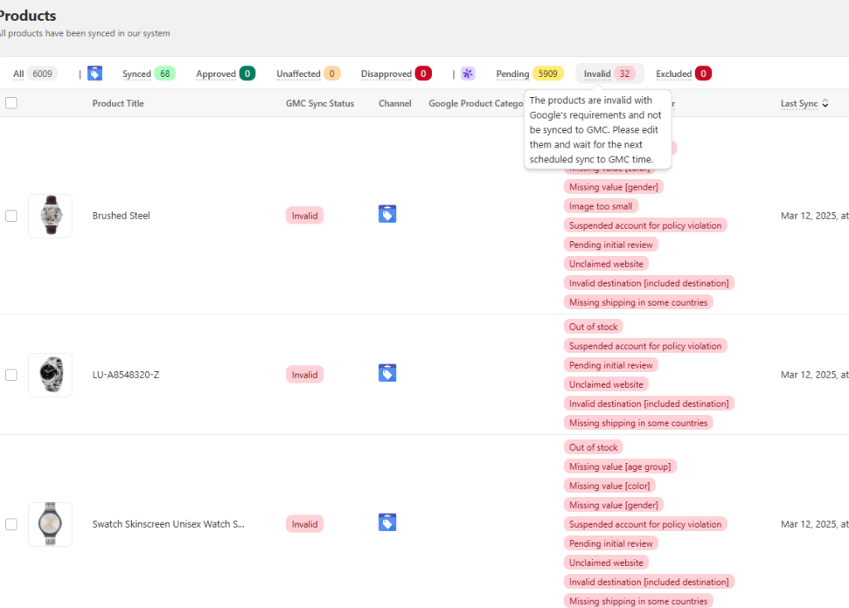Click Suspended account tag in Brushed Steel row
The height and width of the screenshot is (608, 849).
coord(645,225)
